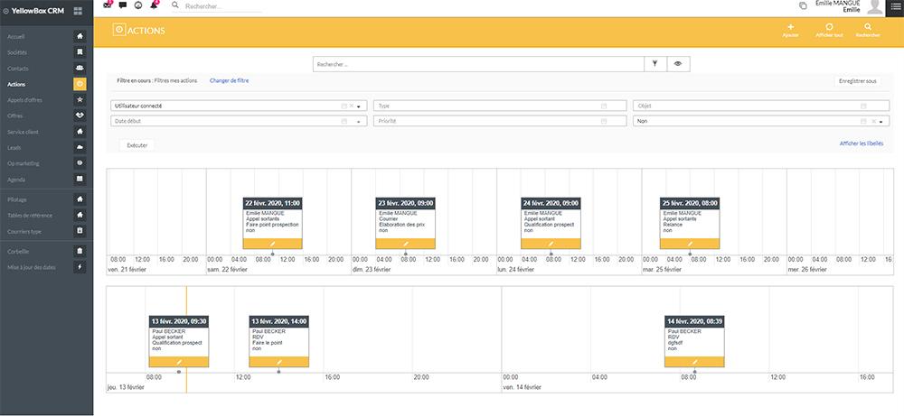Click the Exécuter button
The image size is (904, 416).
tap(137, 145)
